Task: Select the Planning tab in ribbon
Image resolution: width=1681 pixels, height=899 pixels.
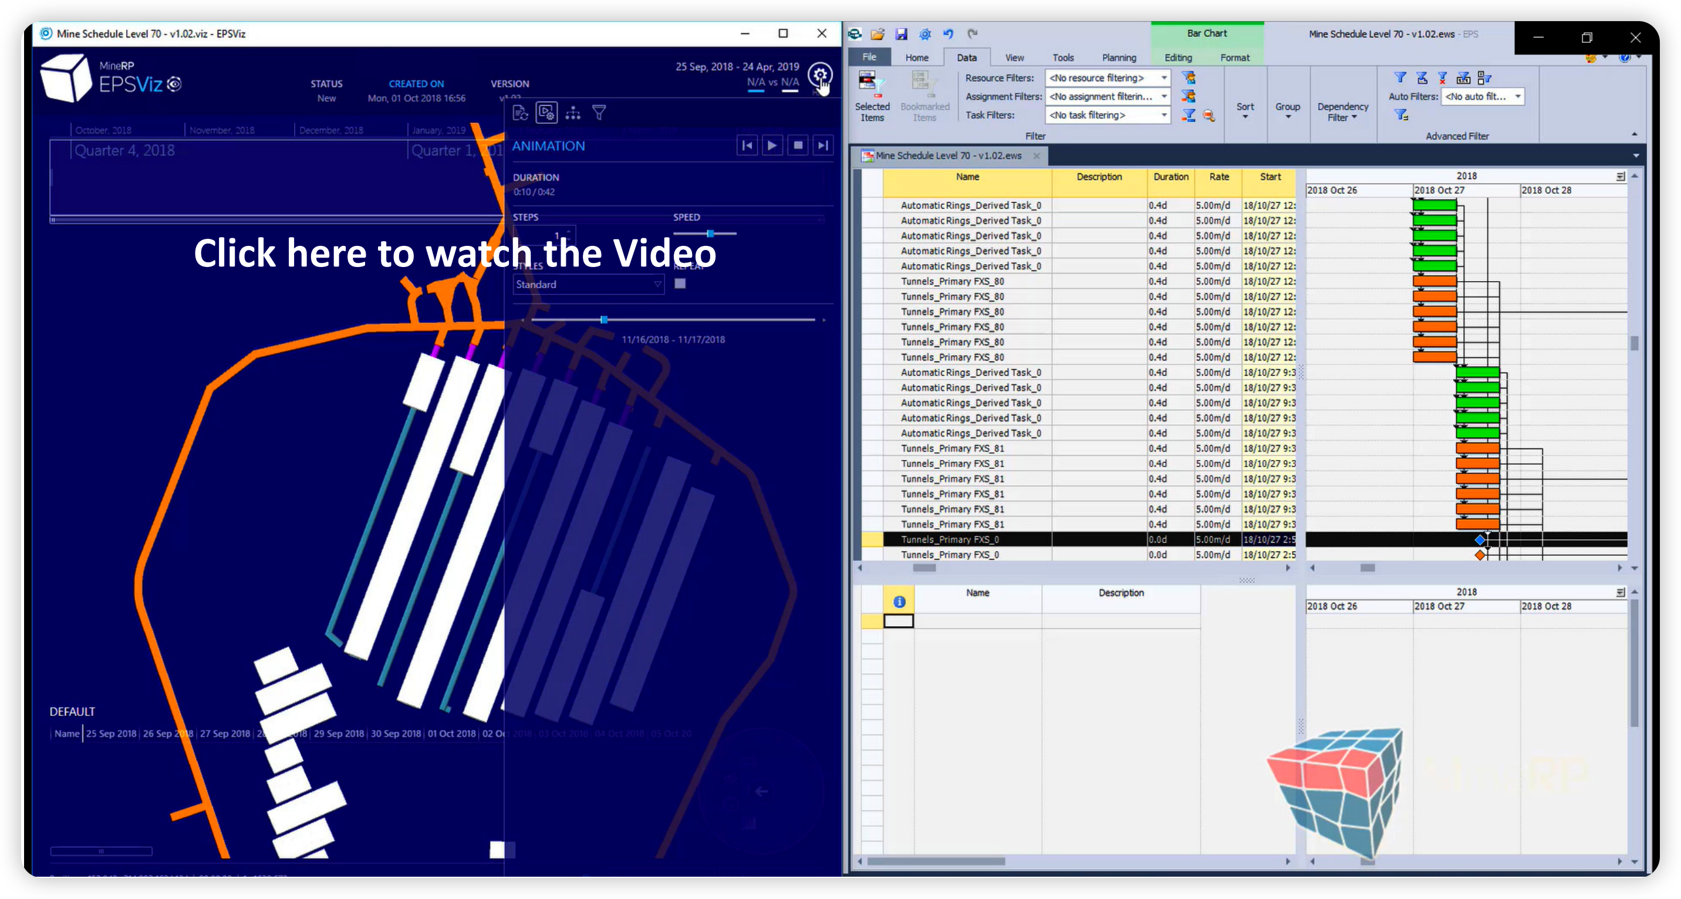Action: coord(1118,57)
